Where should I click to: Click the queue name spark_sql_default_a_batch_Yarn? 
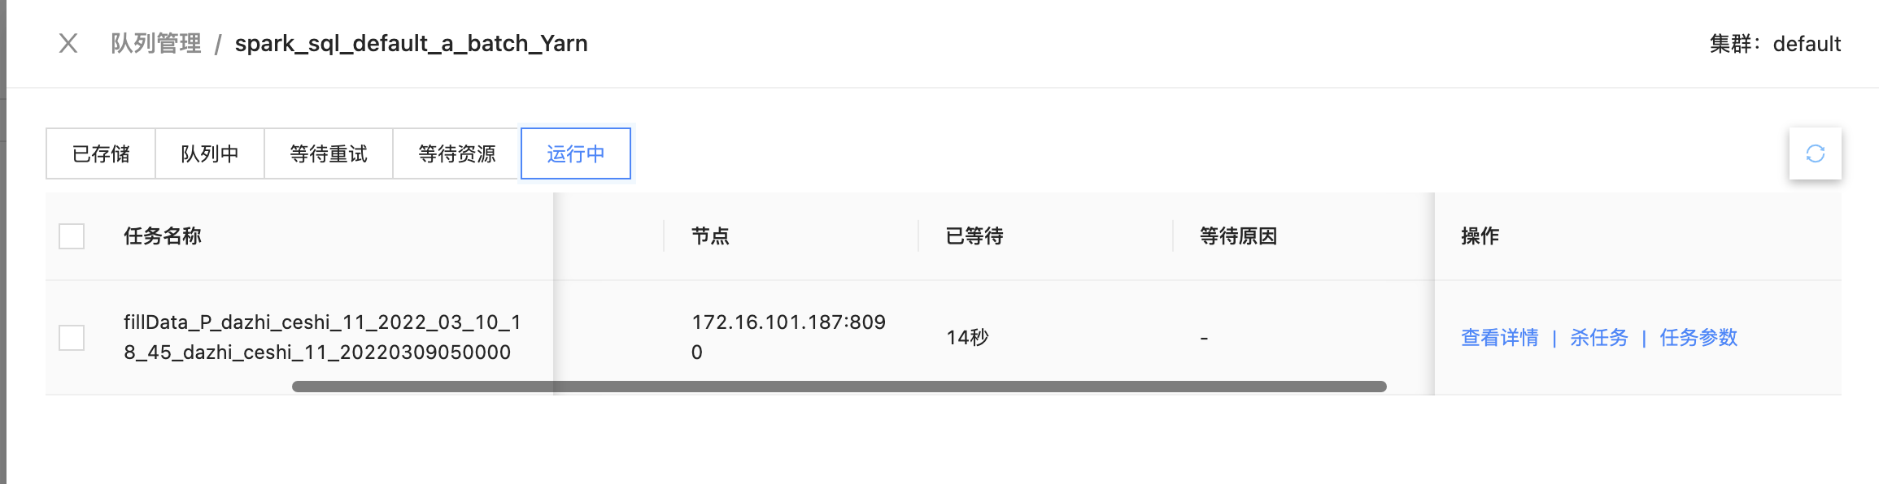410,43
